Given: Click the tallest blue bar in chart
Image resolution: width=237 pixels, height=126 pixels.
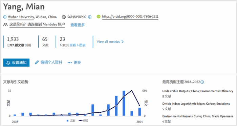Looking at the screenshot, I should tap(124, 103).
